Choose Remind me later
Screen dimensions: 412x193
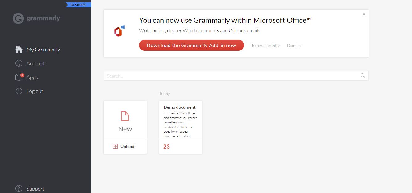[265, 46]
